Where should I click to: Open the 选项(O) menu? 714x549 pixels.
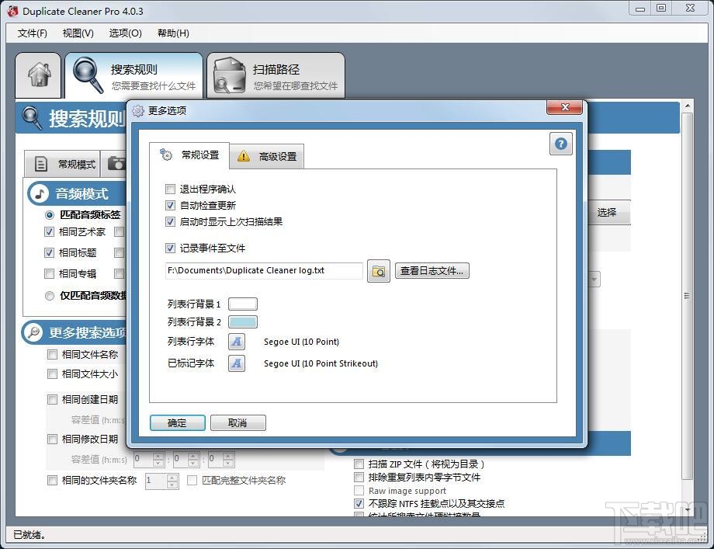125,33
